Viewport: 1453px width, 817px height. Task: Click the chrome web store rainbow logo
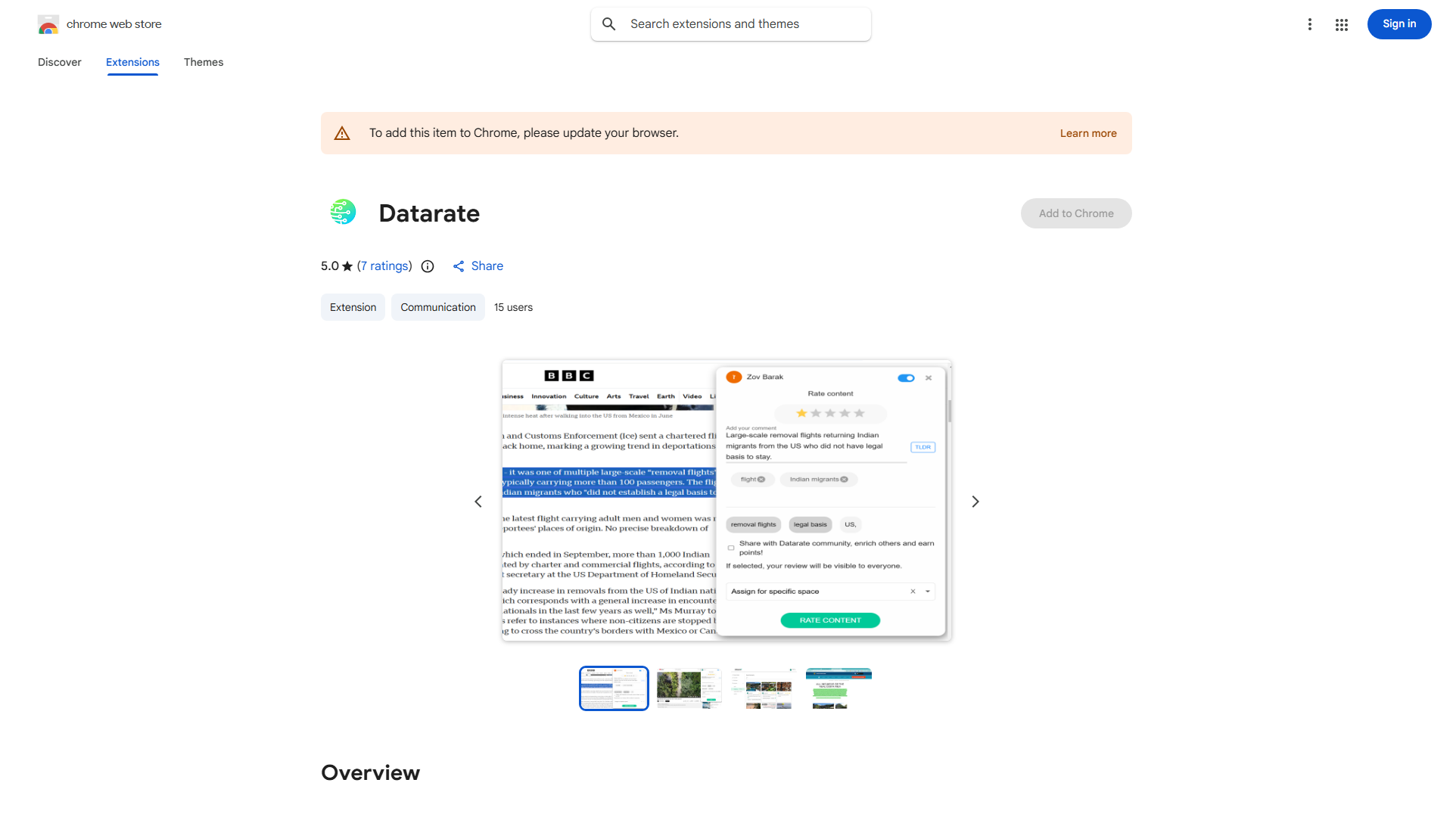[x=48, y=23]
